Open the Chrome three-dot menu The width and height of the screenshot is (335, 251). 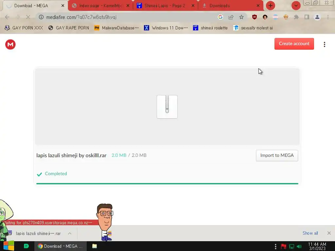328,17
